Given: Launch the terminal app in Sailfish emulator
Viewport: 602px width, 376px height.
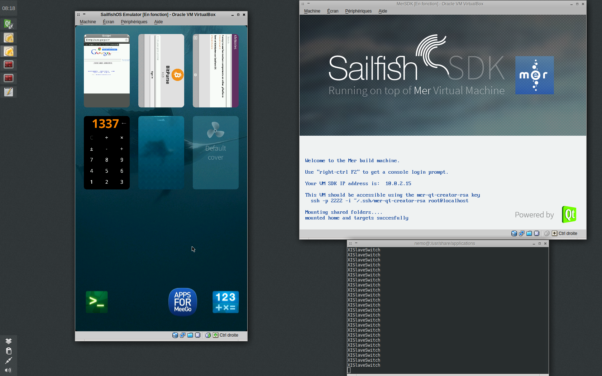Looking at the screenshot, I should [97, 302].
